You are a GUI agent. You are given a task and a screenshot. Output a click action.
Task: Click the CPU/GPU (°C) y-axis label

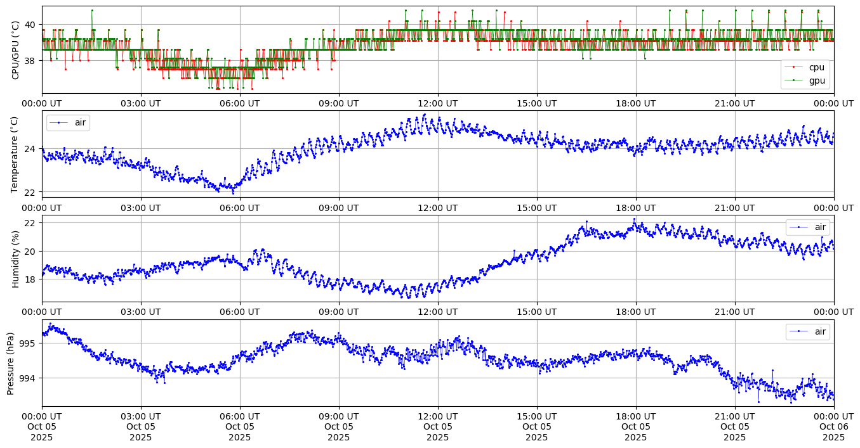coord(16,51)
